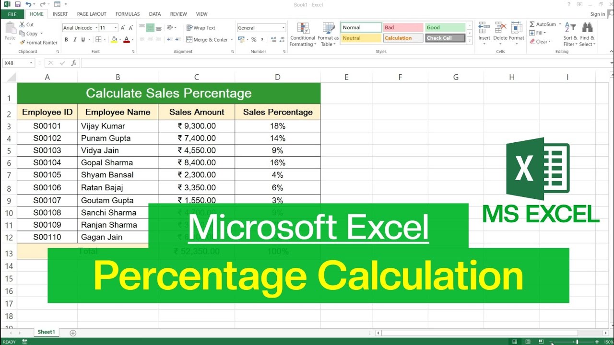Open the Clear dropdown
614x345 pixels.
point(540,42)
